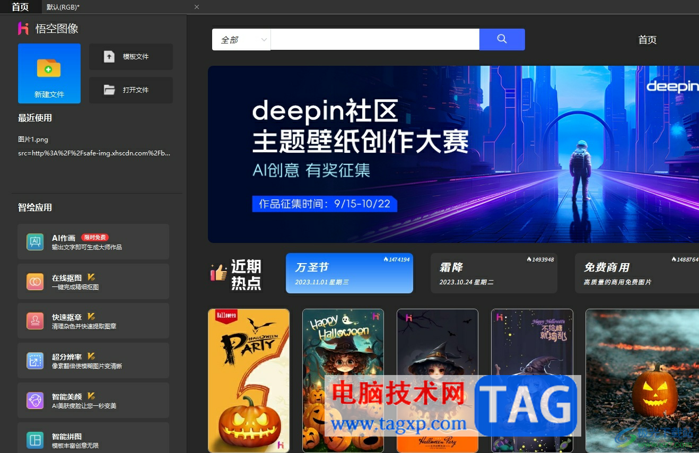Screen dimensions: 699x453
Task: Open recent file starting with src=http%3A
Action: pos(94,153)
